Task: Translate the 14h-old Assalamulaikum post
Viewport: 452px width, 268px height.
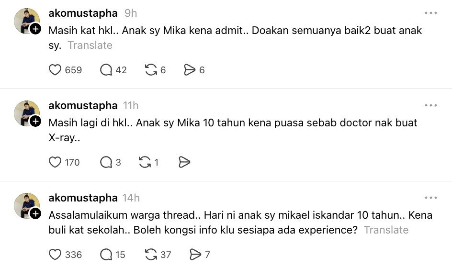Action: [x=386, y=230]
